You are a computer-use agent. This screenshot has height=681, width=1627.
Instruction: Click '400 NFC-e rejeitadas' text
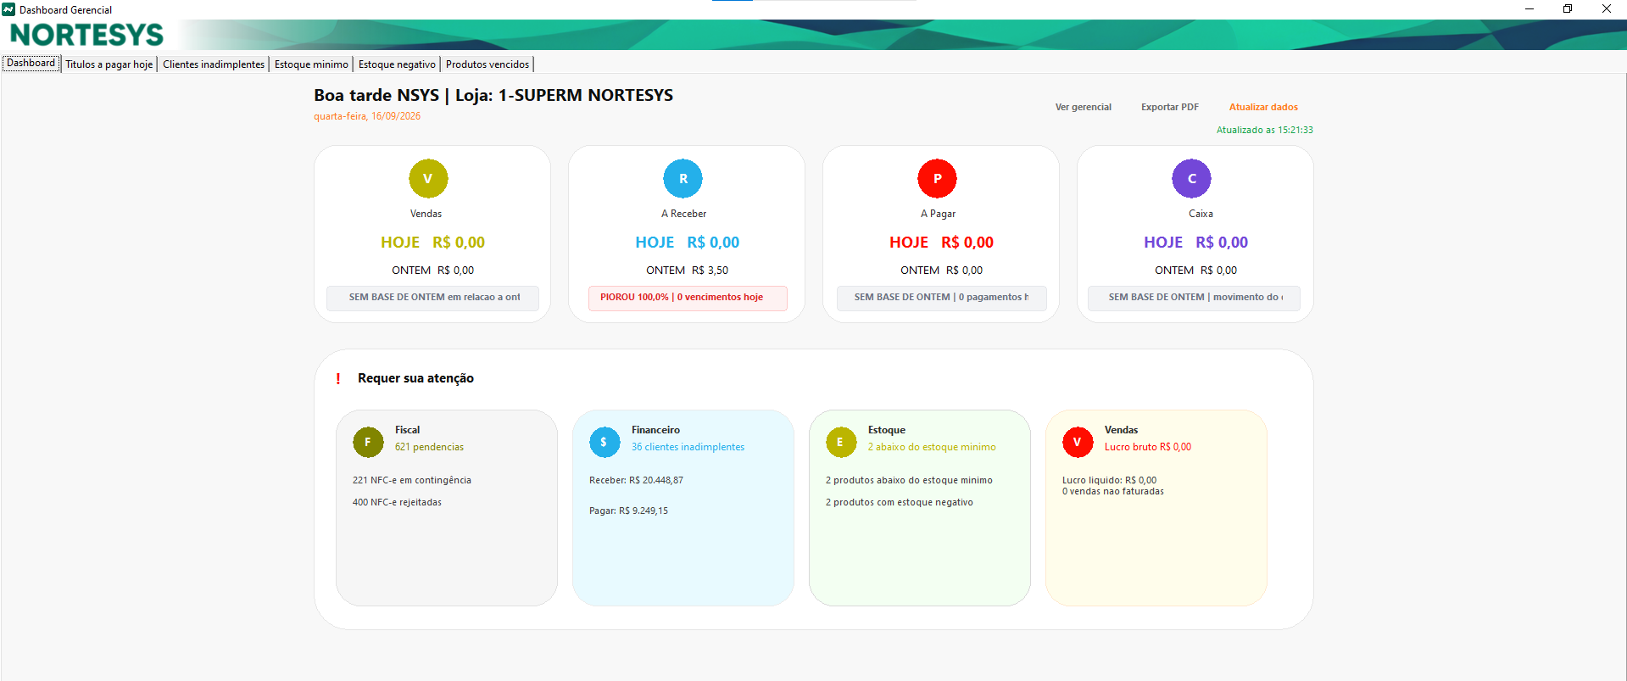[x=397, y=502]
